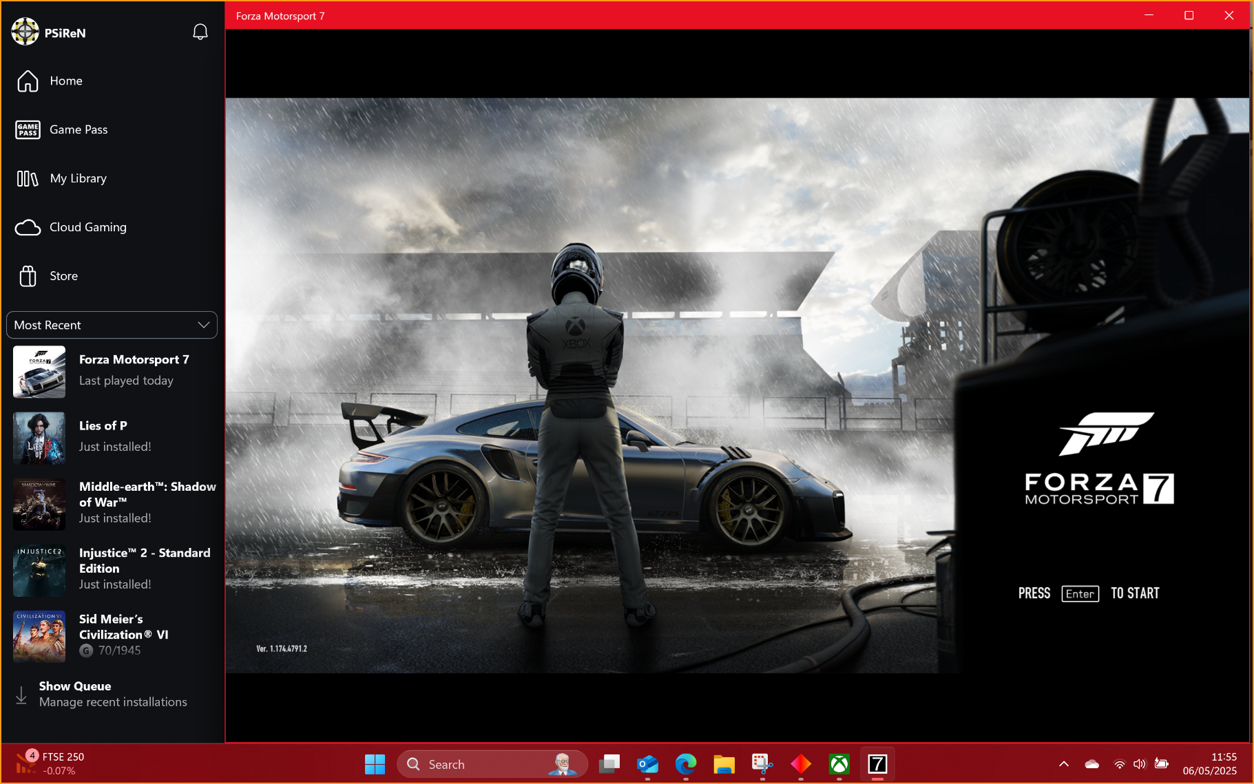
Task: Open Sid Meier's Civilization VI entry
Action: 114,636
